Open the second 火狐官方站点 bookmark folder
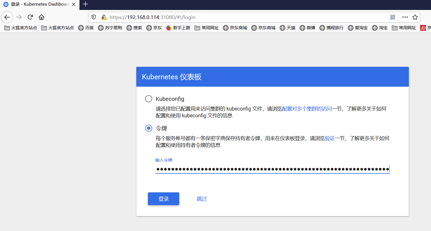The image size is (431, 231). tap(58, 28)
